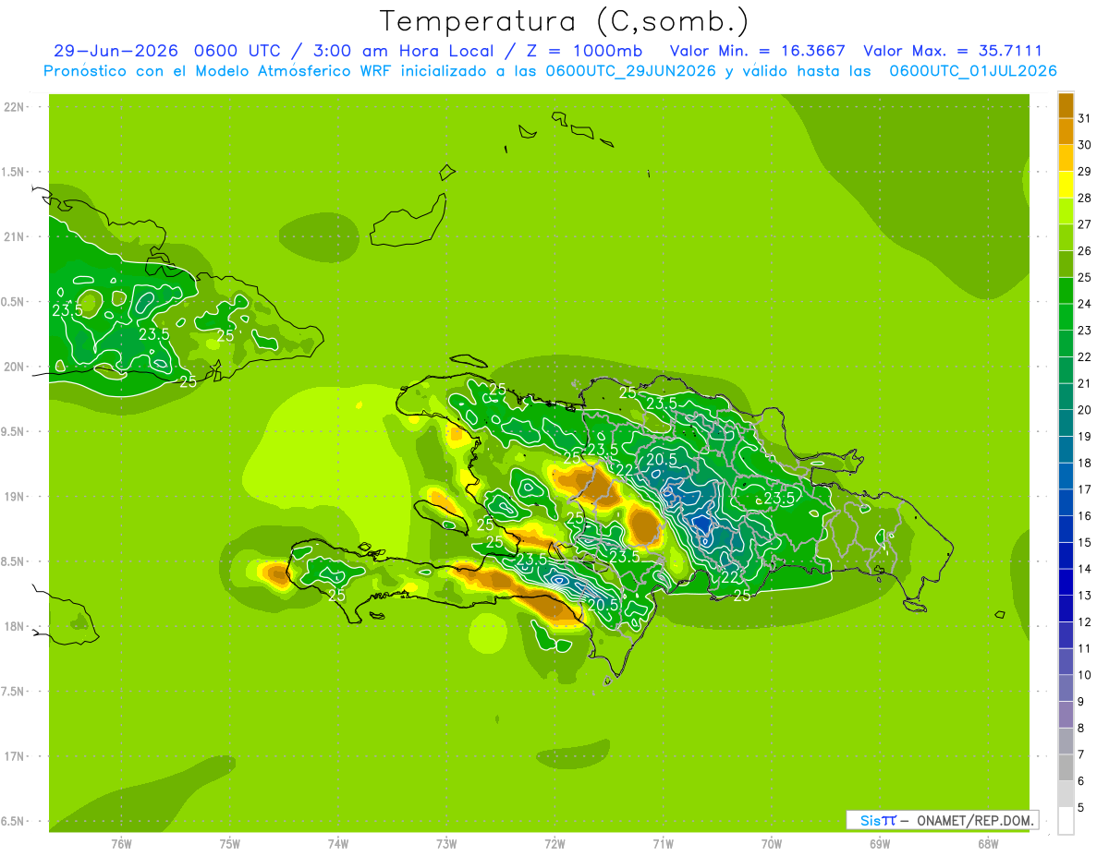This screenshot has width=1109, height=856.
Task: Click the '72W' longitude axis label
Action: [554, 844]
